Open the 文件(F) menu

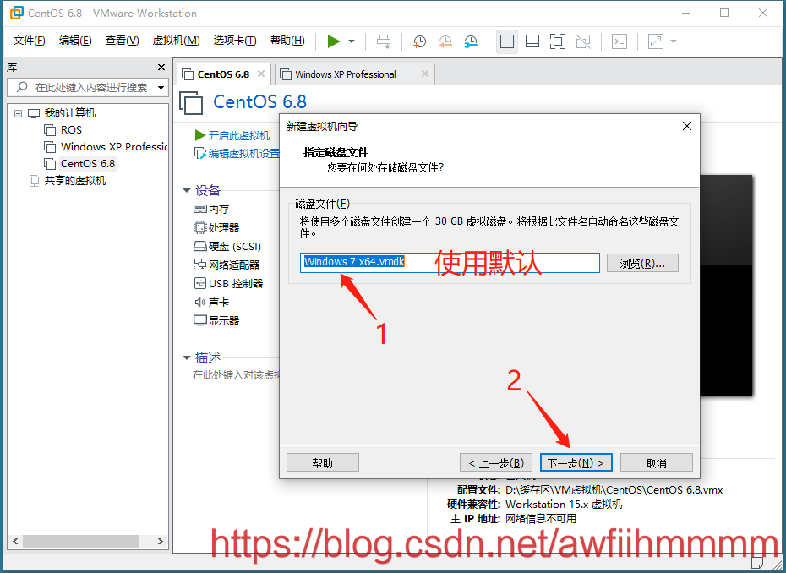(x=29, y=41)
